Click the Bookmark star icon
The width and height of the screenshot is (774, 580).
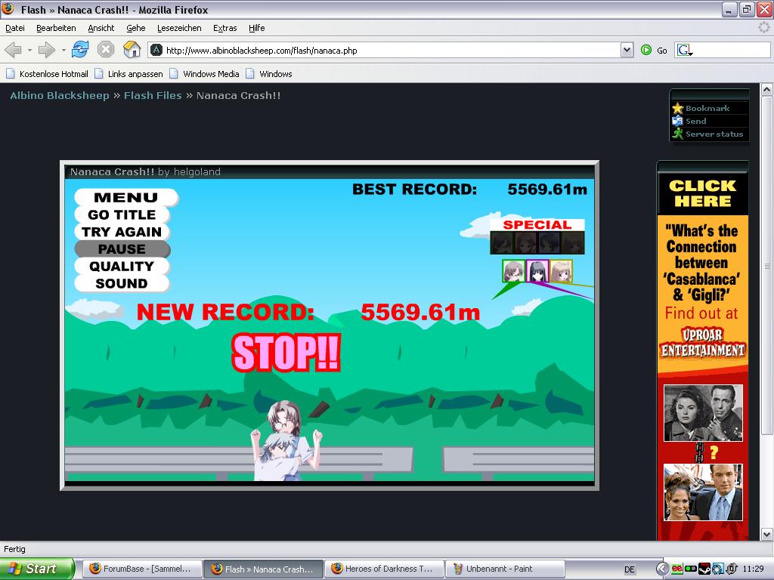(678, 108)
